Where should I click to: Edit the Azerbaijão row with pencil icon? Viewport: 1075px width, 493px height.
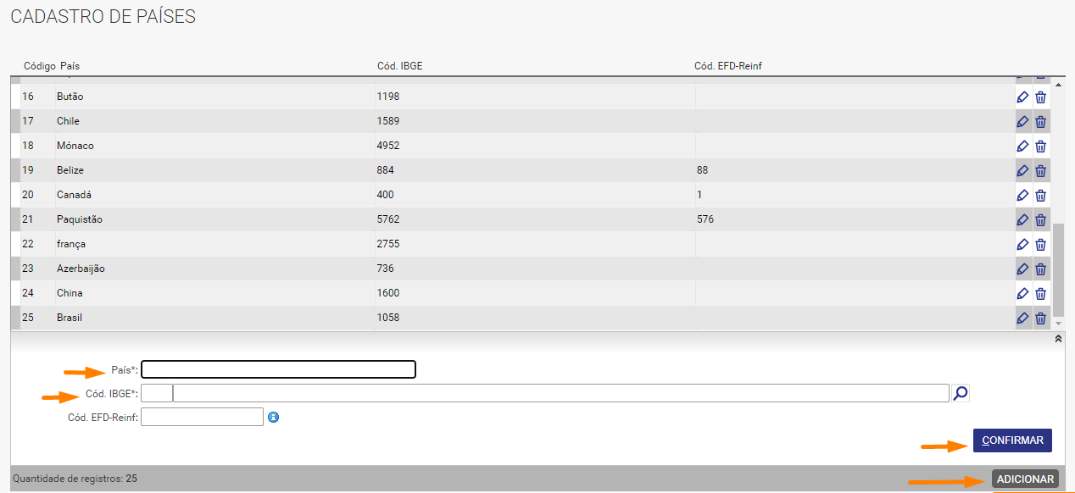point(1022,269)
